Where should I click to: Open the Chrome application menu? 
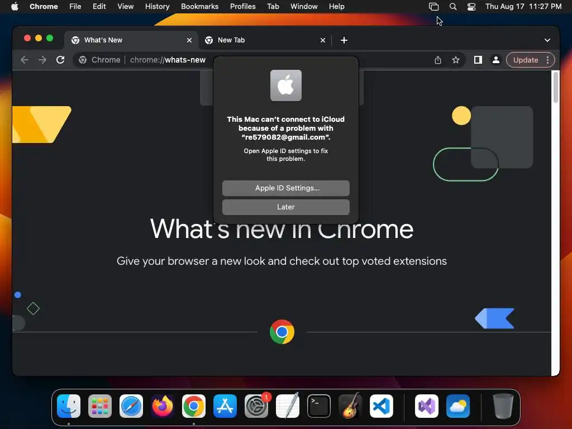(x=44, y=7)
